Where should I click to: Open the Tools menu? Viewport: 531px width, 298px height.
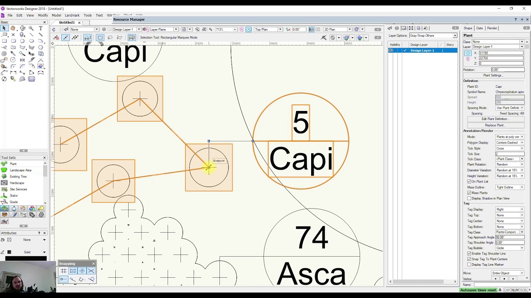[88, 15]
